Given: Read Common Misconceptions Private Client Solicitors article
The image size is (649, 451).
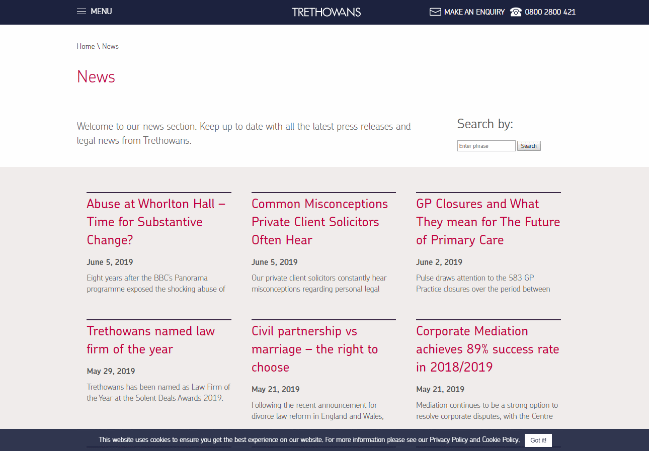Looking at the screenshot, I should [319, 222].
